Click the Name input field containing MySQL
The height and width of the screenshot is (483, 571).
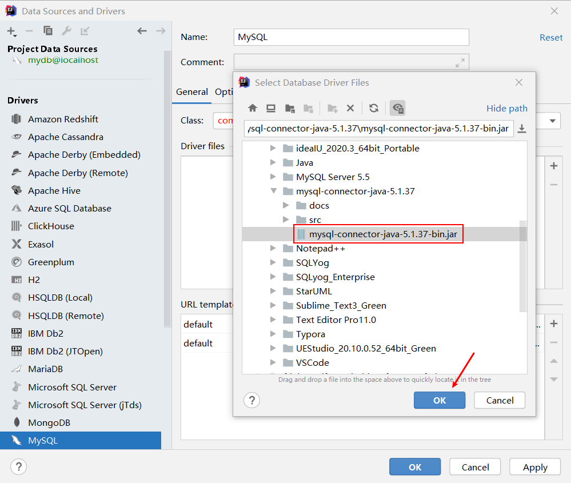click(x=352, y=37)
